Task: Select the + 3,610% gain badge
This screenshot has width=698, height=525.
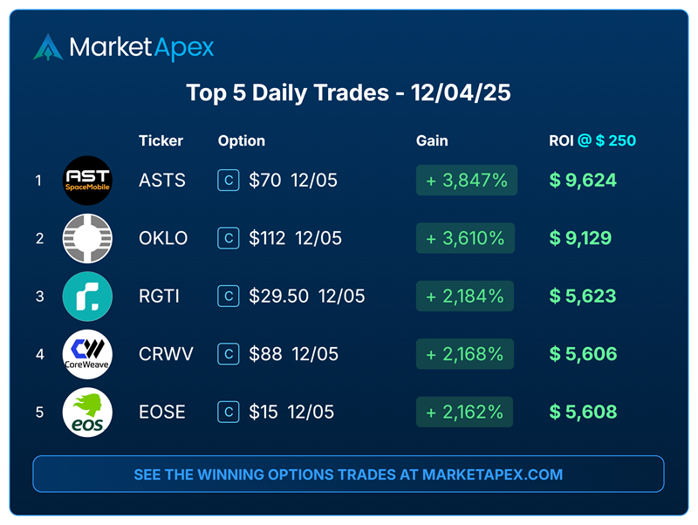Action: pos(467,238)
